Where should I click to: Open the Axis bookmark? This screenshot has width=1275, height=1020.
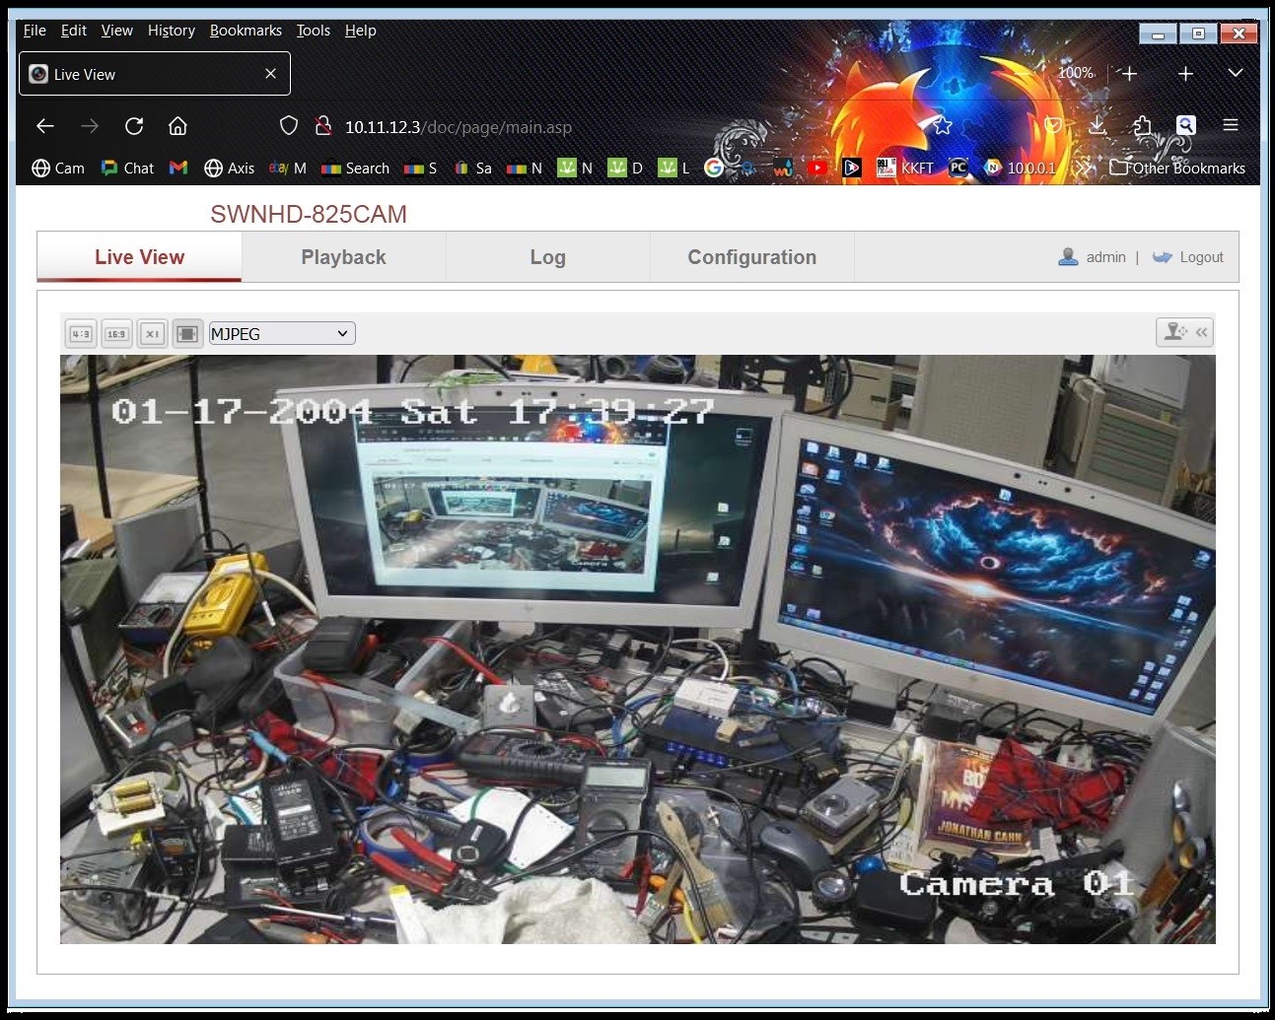(x=229, y=169)
